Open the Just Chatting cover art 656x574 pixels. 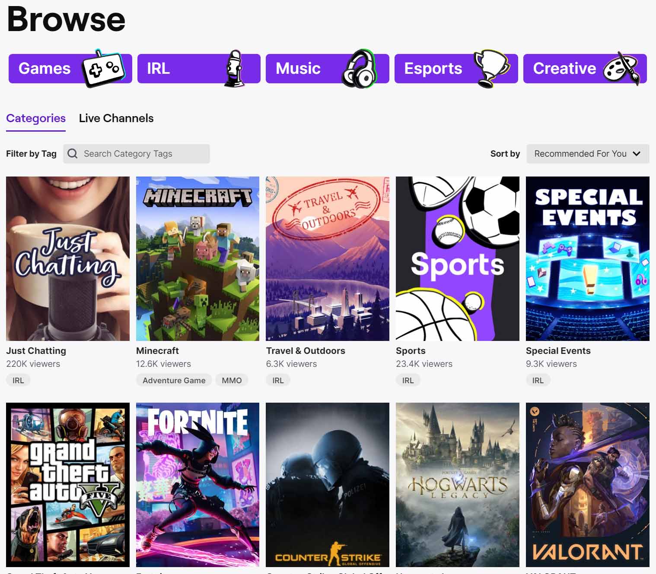pyautogui.click(x=68, y=259)
